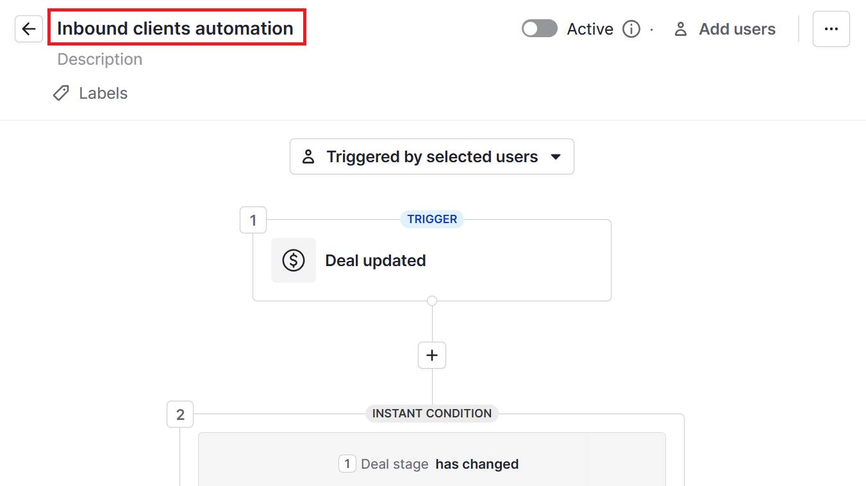The width and height of the screenshot is (866, 486).
Task: Click the TRIGGER label badge
Action: coord(431,219)
